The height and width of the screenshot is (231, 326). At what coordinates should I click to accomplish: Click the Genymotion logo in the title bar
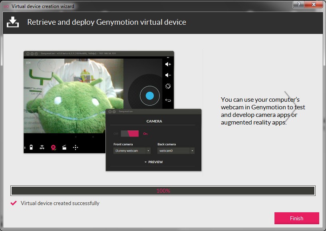(6, 6)
